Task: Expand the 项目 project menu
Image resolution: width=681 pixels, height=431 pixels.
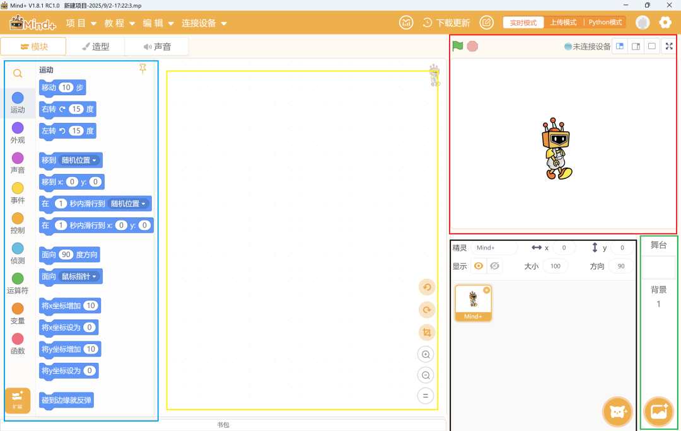Action: [x=81, y=23]
